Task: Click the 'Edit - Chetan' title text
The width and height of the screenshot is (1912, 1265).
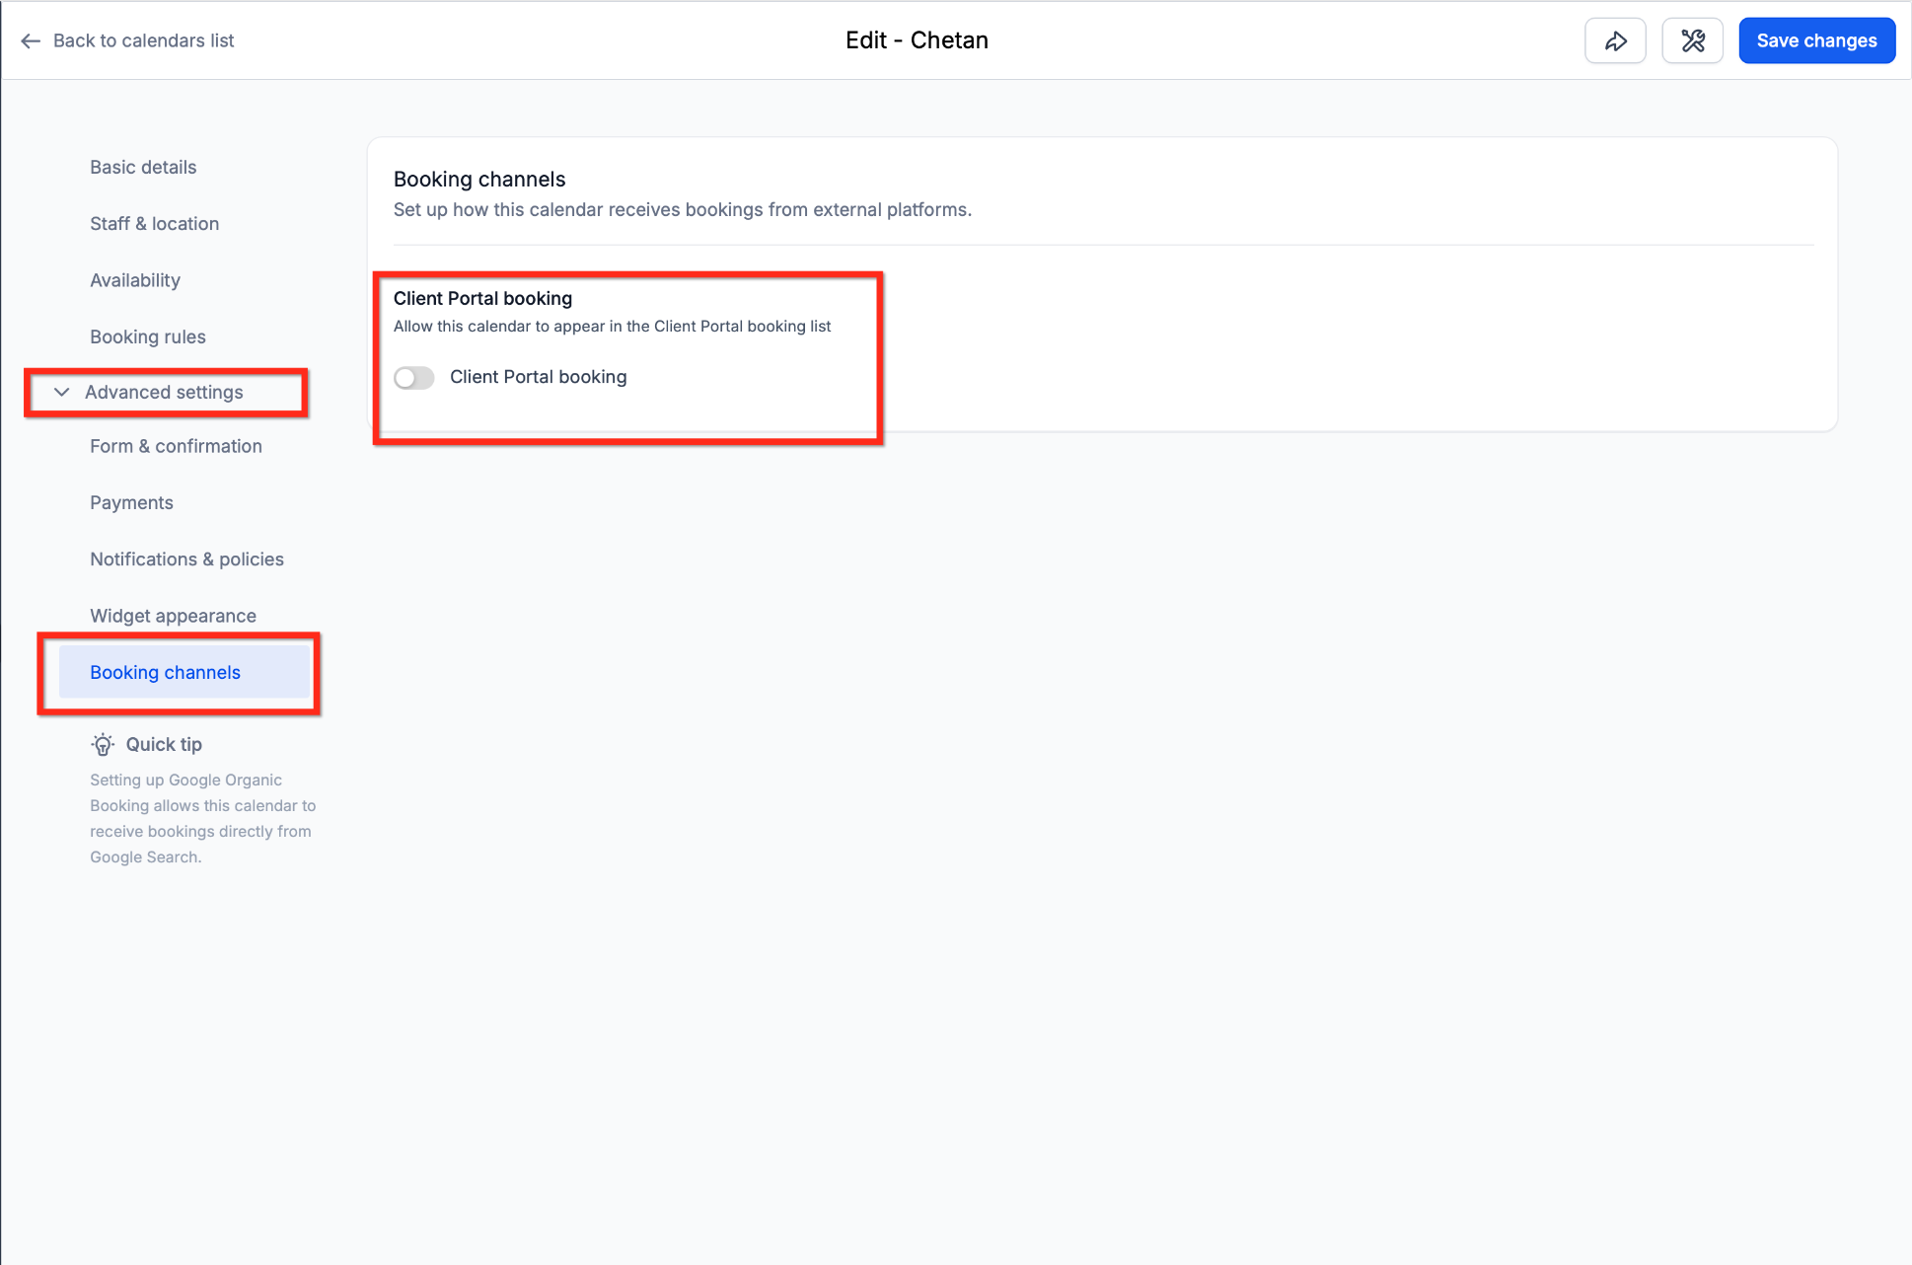Action: coord(917,40)
